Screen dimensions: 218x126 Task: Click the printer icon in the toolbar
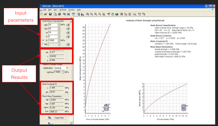pos(59,14)
